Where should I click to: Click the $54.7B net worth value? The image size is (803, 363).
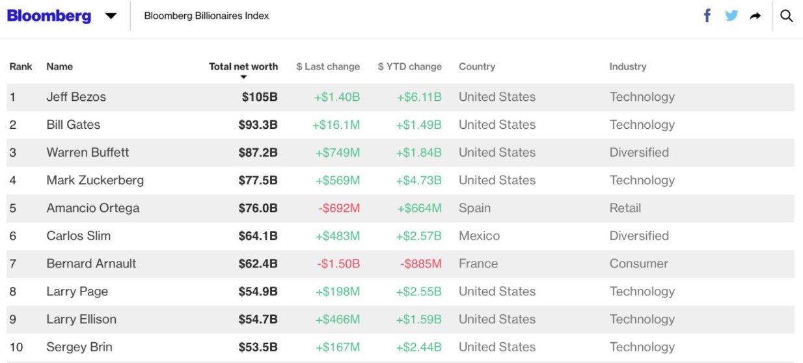258,319
